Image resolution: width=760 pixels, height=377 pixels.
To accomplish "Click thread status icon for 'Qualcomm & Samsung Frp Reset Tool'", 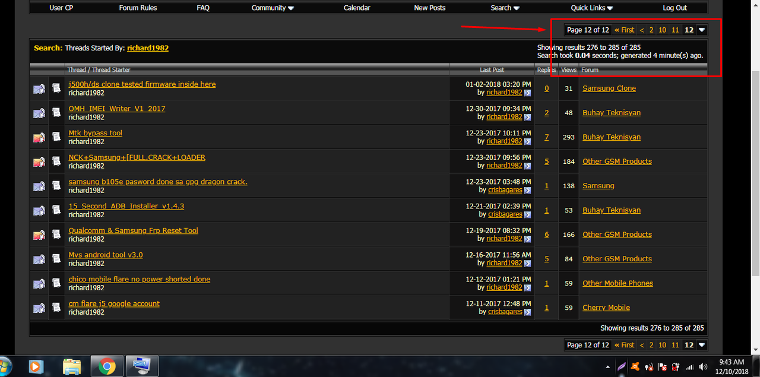I will 39,235.
